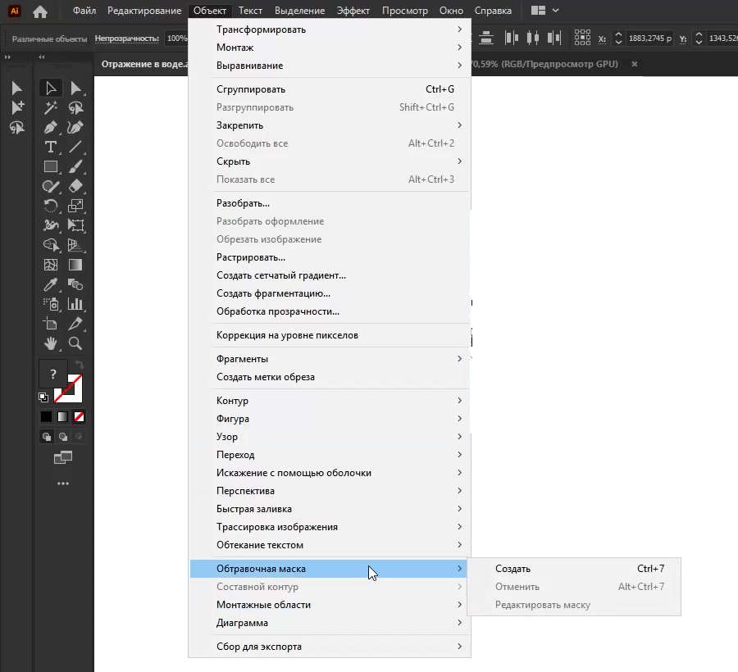Select the Scale tool
Screen dimensions: 738x672
pos(75,206)
